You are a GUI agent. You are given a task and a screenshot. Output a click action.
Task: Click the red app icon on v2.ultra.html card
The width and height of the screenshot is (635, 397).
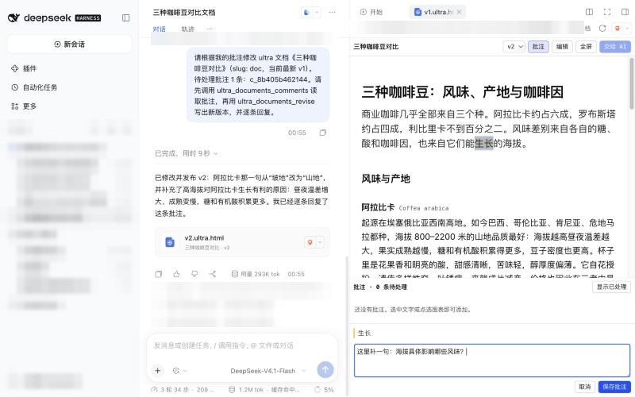310,242
